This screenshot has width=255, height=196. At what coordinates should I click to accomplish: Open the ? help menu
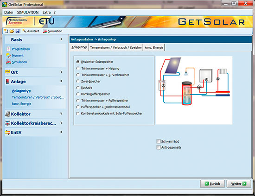pos(55,13)
